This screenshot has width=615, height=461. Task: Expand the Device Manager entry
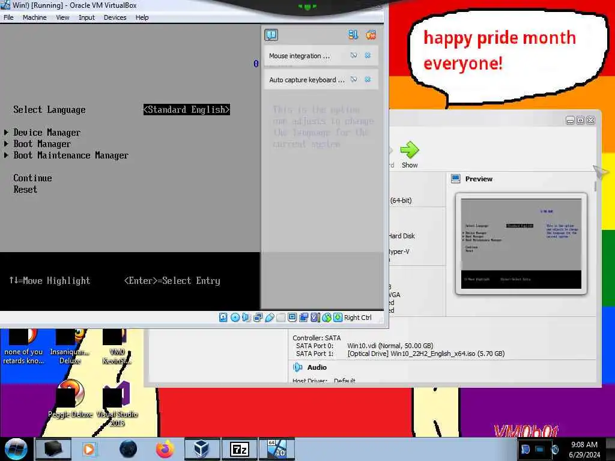coord(47,133)
